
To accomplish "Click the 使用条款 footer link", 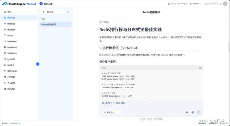I will point(202,123).
